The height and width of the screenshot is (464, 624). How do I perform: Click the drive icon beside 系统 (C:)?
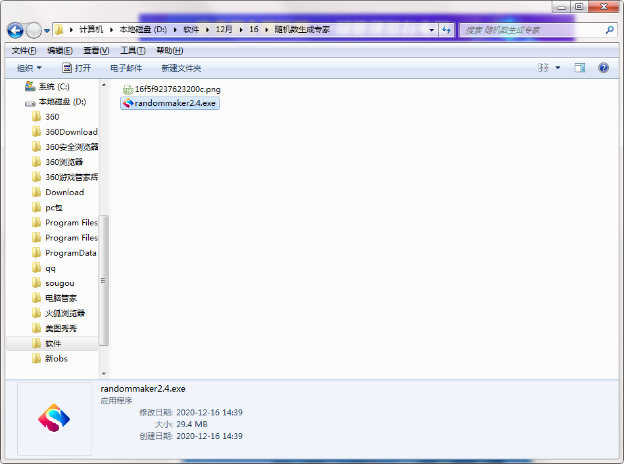(x=30, y=86)
